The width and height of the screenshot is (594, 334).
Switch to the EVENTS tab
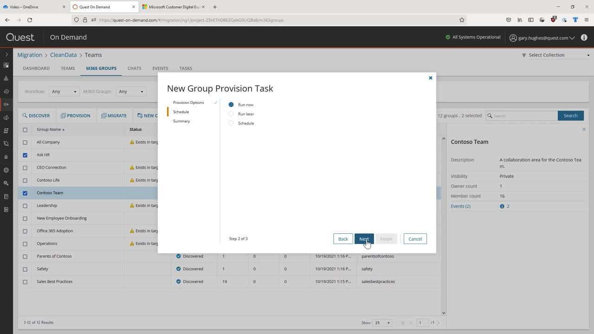160,68
